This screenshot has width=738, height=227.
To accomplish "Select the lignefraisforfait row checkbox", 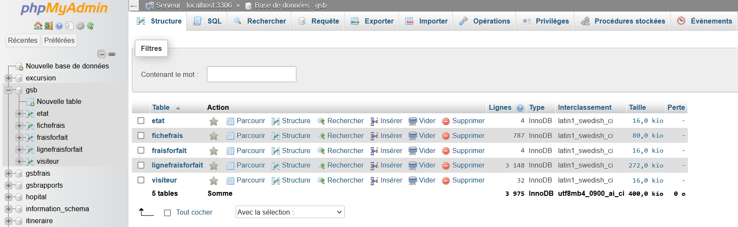I will 141,165.
